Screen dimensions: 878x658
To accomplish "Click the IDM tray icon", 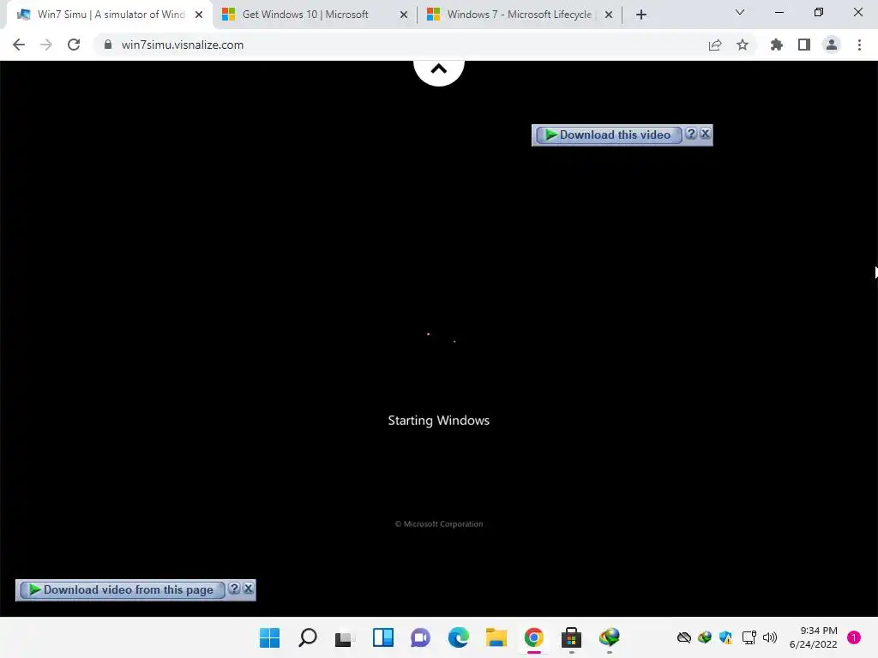I will point(705,637).
